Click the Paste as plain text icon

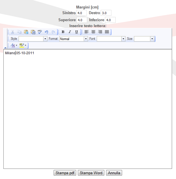[26, 32]
